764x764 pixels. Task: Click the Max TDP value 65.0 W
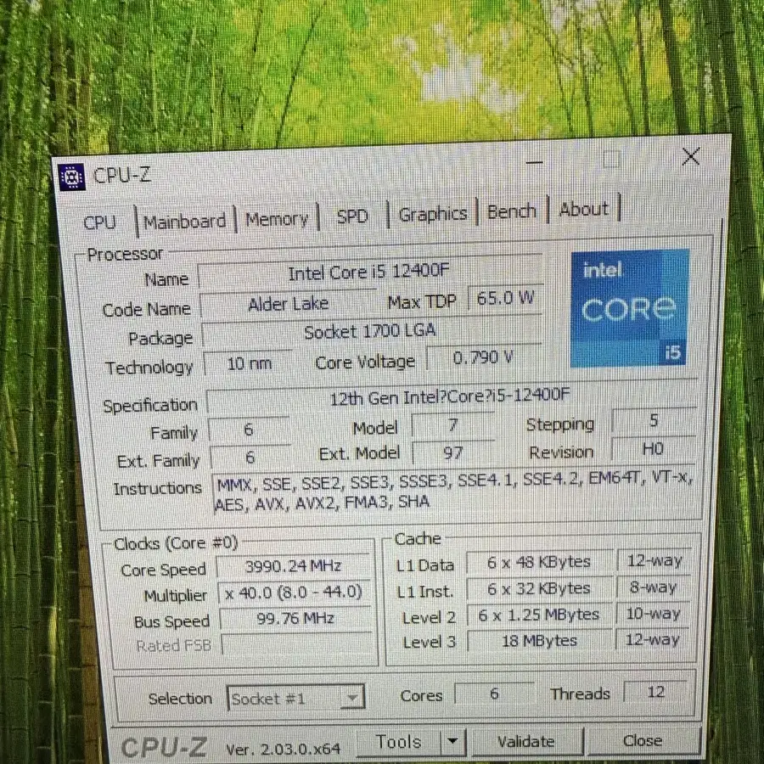pos(505,297)
